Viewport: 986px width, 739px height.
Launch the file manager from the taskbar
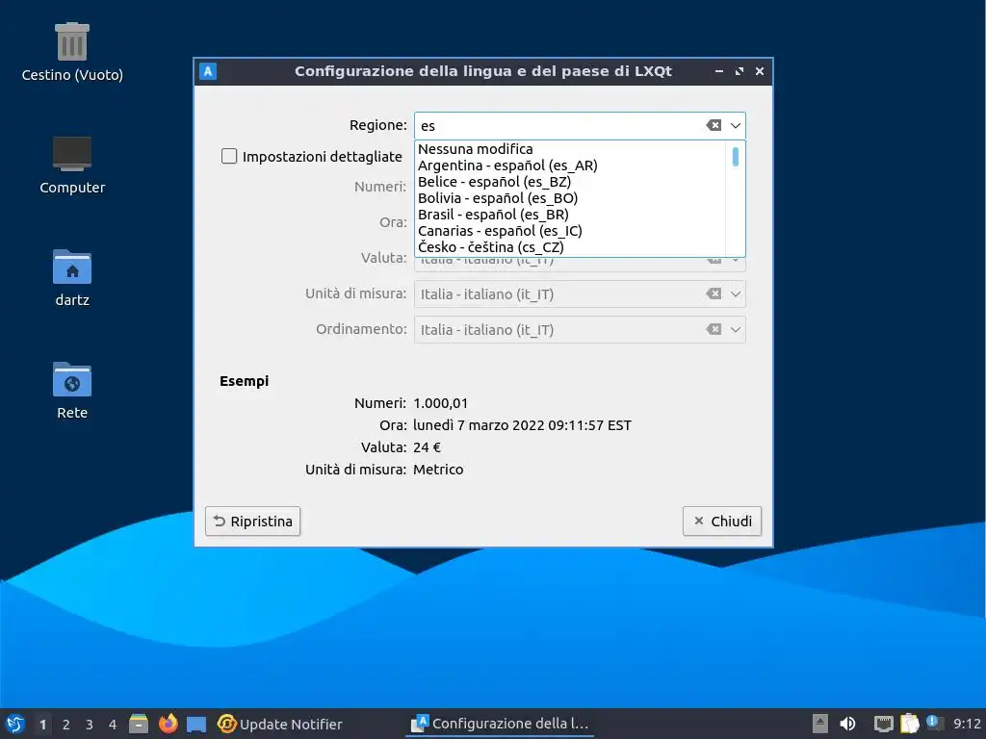coord(139,724)
